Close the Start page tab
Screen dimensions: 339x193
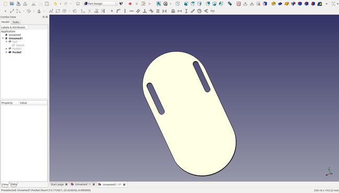point(66,184)
